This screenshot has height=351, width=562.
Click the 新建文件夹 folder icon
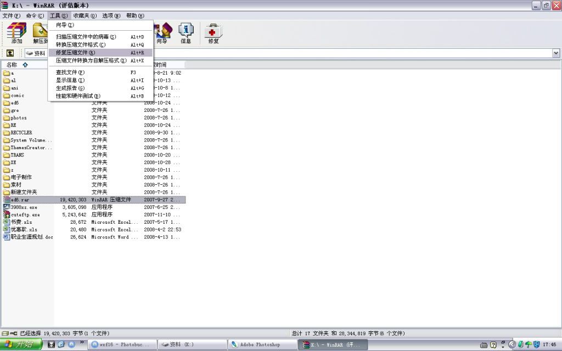[x=7, y=192]
